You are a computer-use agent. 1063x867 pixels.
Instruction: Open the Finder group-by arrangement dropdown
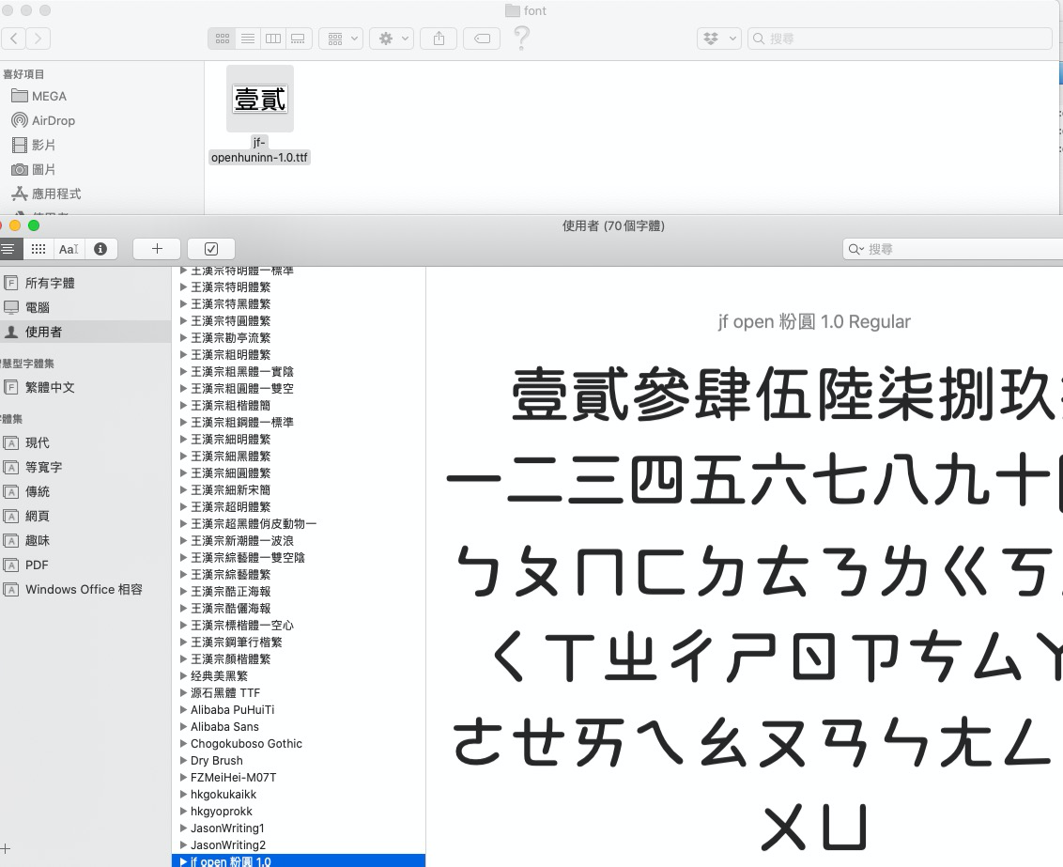pyautogui.click(x=341, y=39)
